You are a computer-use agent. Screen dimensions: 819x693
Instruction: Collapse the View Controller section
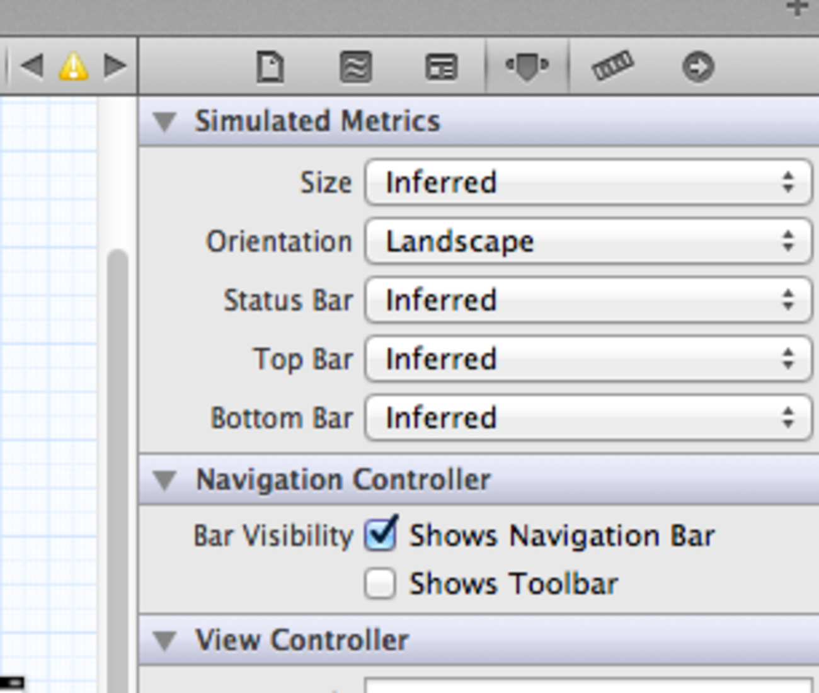coord(165,641)
